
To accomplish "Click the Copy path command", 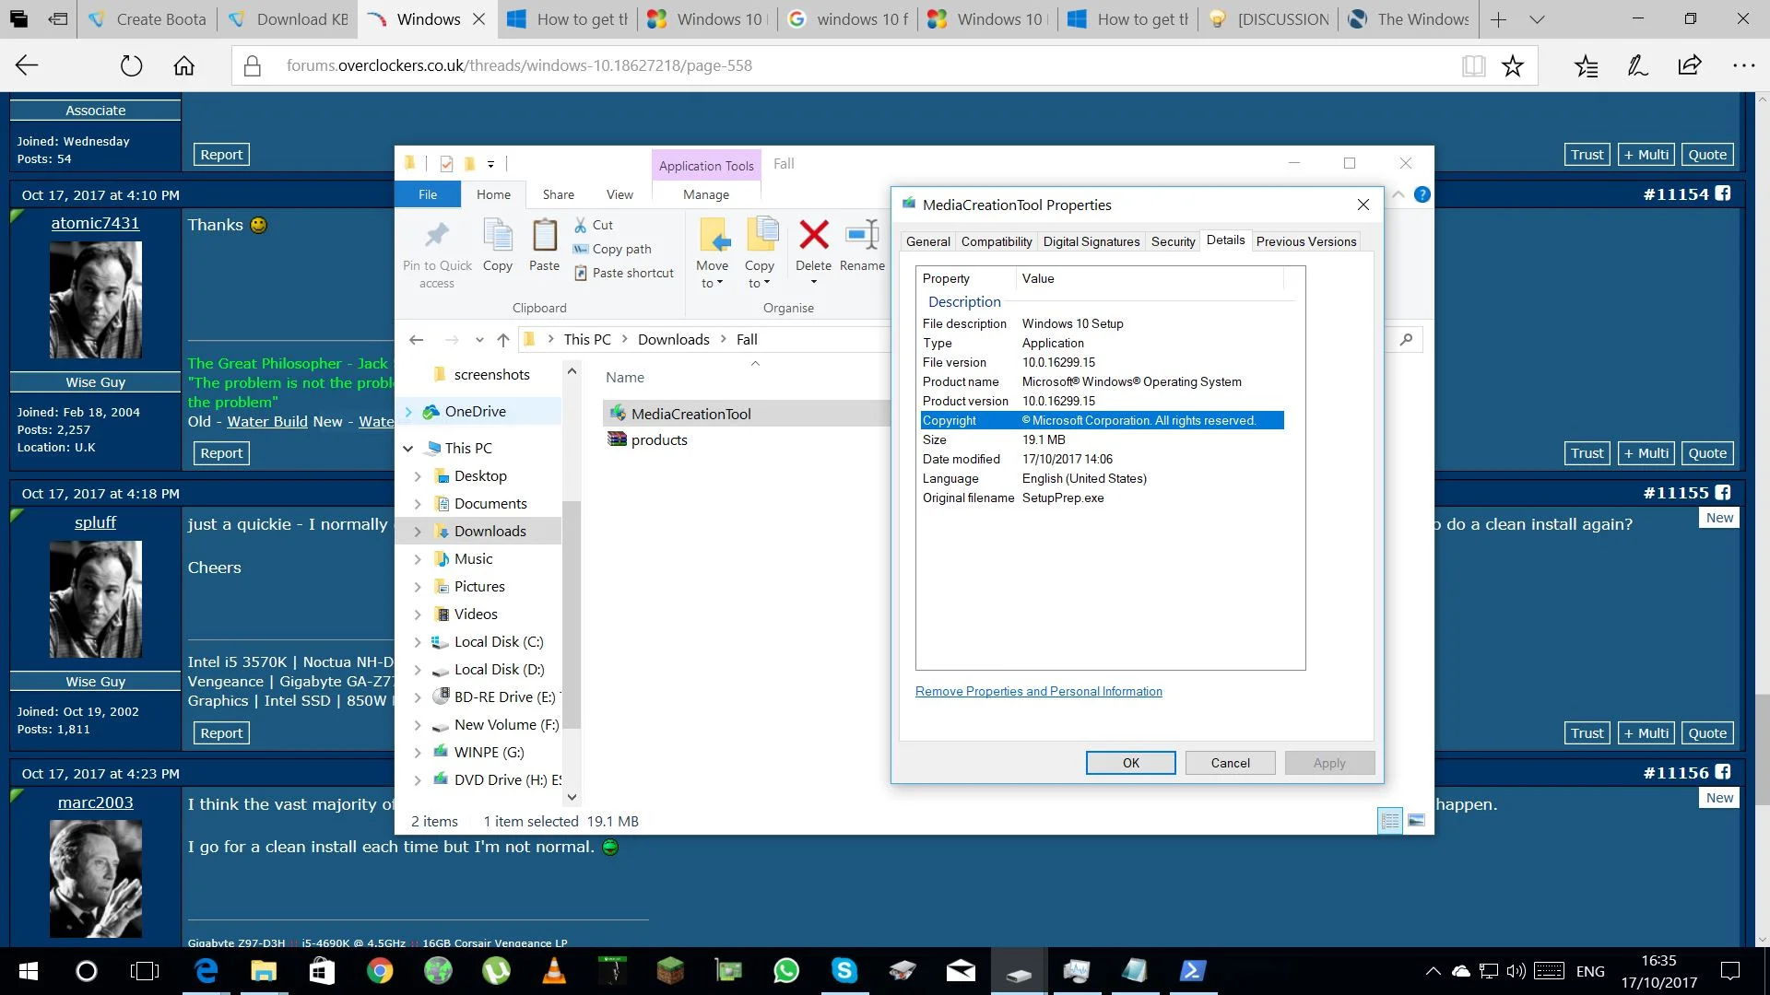I will [x=612, y=249].
